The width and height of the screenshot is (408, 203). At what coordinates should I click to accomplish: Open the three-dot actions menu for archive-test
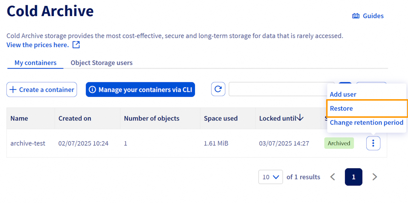pos(373,143)
